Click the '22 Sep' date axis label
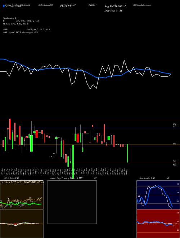Viewport: 180px width, 238px height. (3, 171)
